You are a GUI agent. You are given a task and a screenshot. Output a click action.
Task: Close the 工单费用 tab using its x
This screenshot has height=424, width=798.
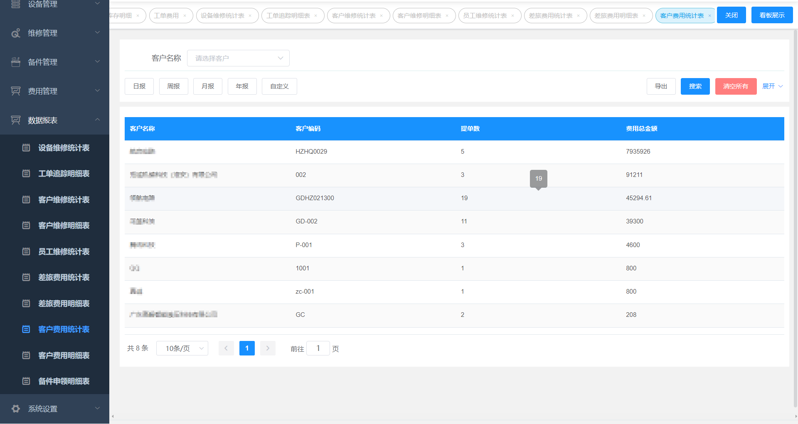pos(185,16)
